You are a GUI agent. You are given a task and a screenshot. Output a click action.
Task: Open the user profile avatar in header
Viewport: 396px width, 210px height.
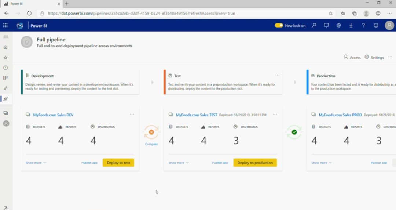[389, 25]
